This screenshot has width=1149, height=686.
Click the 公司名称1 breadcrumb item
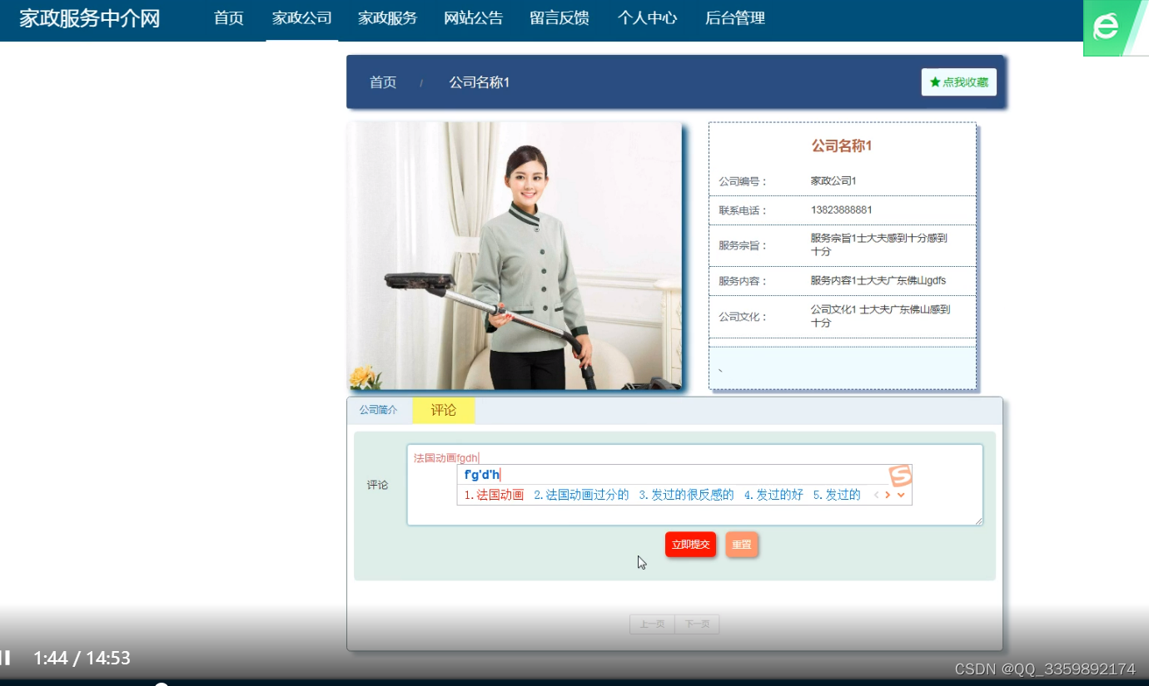click(480, 82)
